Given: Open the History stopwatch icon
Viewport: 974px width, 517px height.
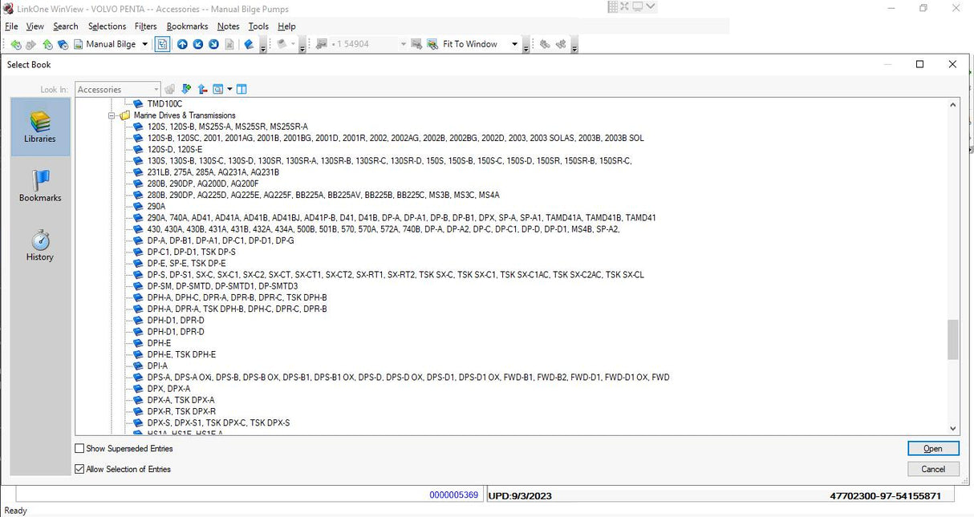Looking at the screenshot, I should tap(40, 244).
